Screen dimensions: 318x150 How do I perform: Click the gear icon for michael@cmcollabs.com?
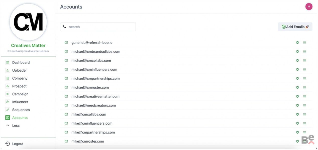tap(297, 60)
